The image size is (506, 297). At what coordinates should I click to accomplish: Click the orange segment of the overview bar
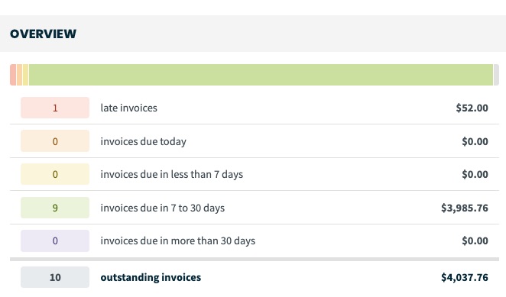(x=19, y=75)
